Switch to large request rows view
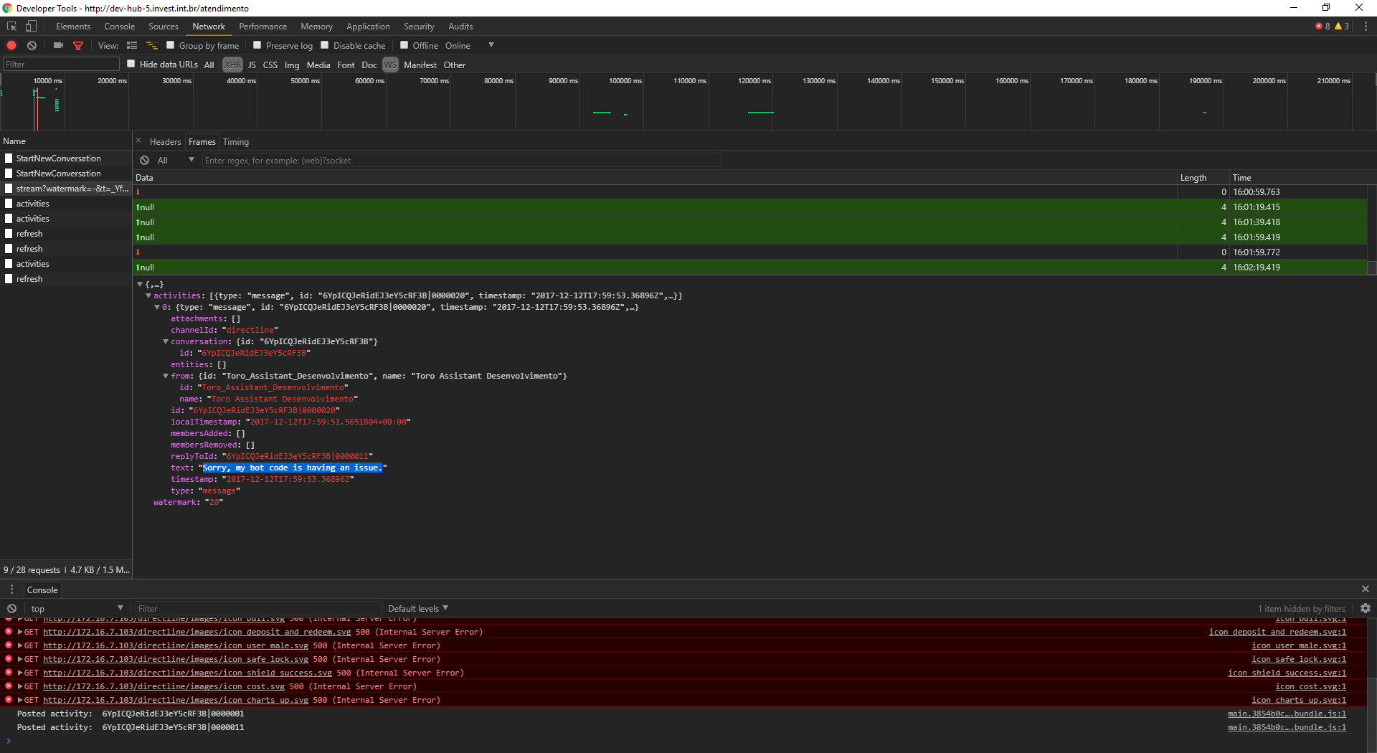1377x753 pixels. [x=132, y=44]
